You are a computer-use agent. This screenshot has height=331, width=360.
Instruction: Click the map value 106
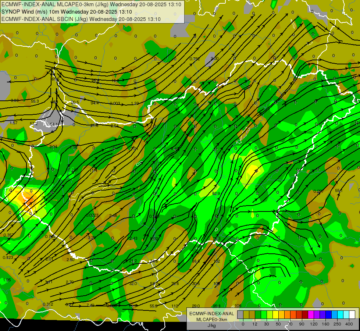click(238, 306)
